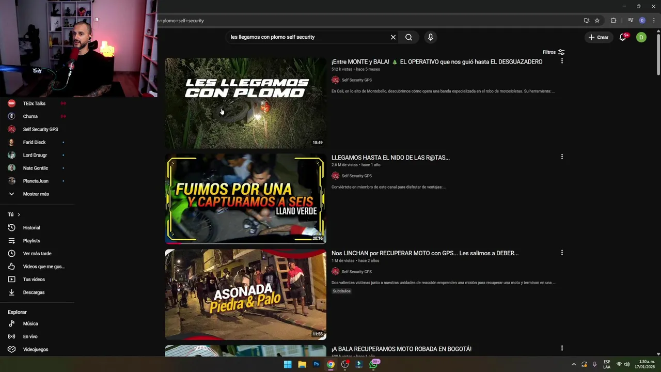Open Chrome media controls icon

tap(631, 21)
